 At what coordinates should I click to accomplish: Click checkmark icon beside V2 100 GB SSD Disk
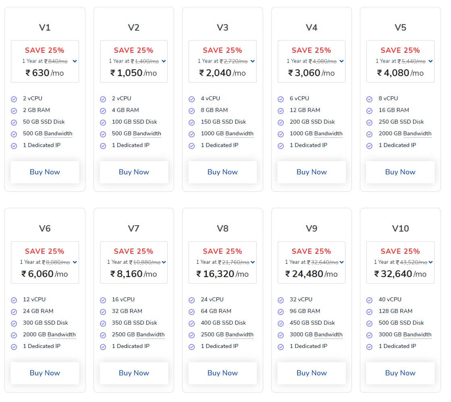103,122
